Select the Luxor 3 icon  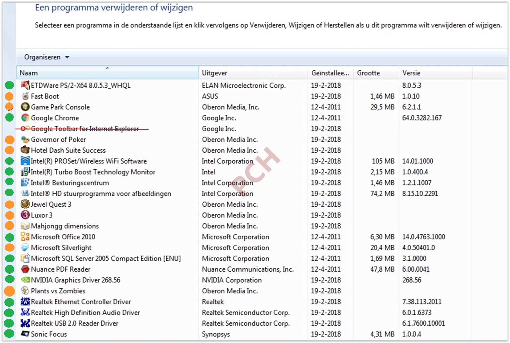[25, 215]
